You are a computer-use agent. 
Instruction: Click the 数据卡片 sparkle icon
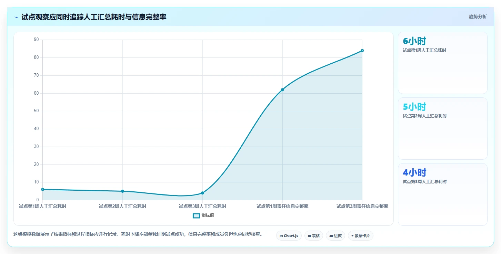(352, 236)
